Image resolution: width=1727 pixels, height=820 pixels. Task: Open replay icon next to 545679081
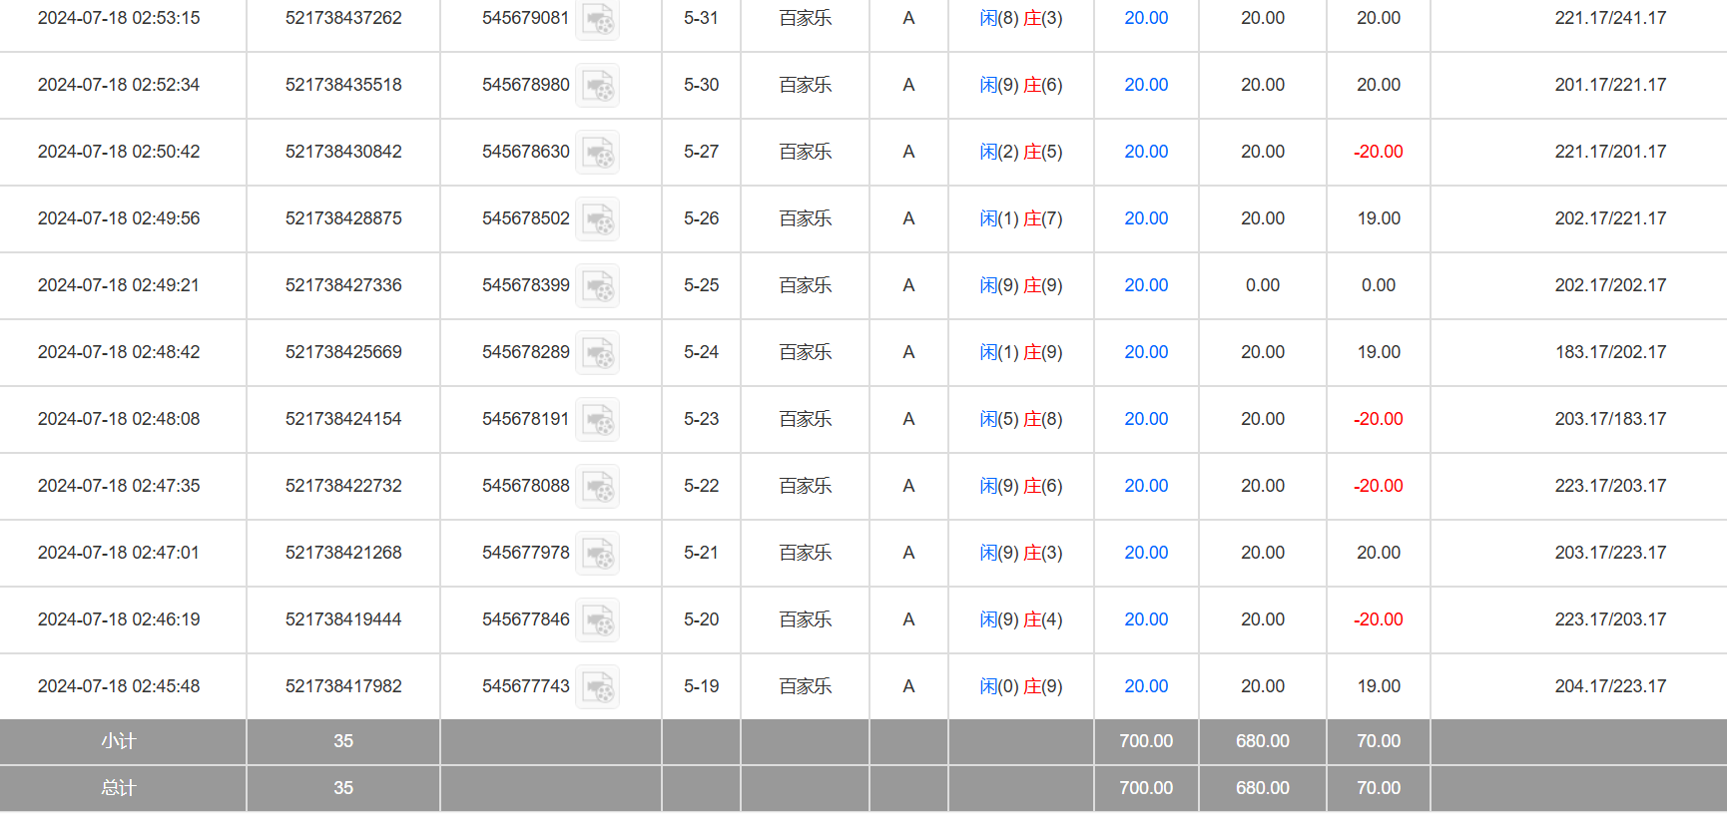tap(598, 19)
